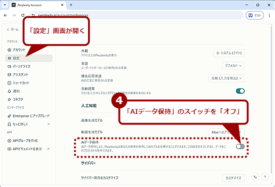Click the ショートカット icon
Viewport: 275px width, 187px height.
click(x=9, y=83)
